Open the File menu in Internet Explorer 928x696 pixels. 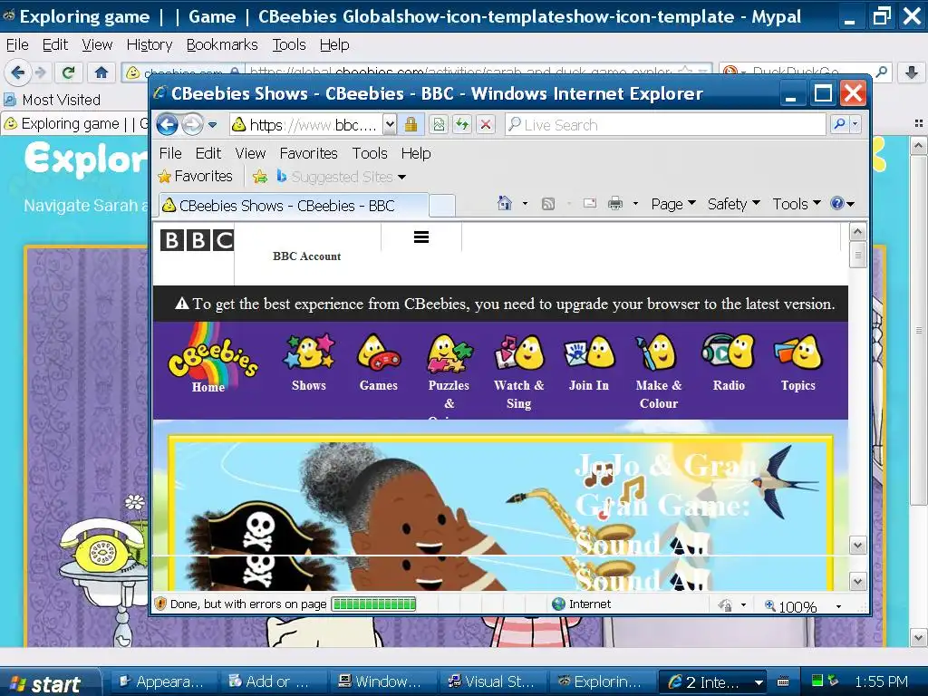point(170,153)
